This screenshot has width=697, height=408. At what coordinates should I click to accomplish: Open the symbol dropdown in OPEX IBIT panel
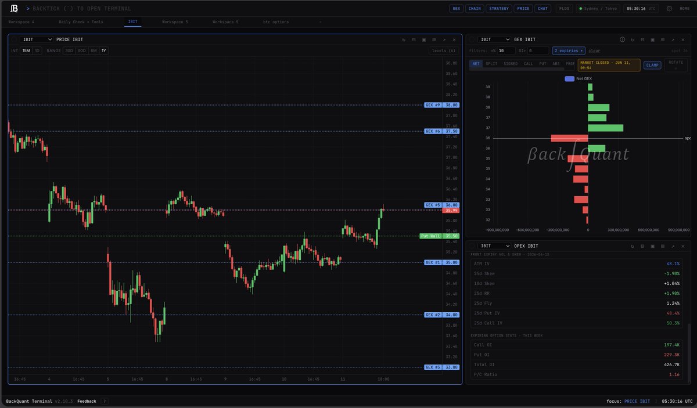[x=494, y=246]
